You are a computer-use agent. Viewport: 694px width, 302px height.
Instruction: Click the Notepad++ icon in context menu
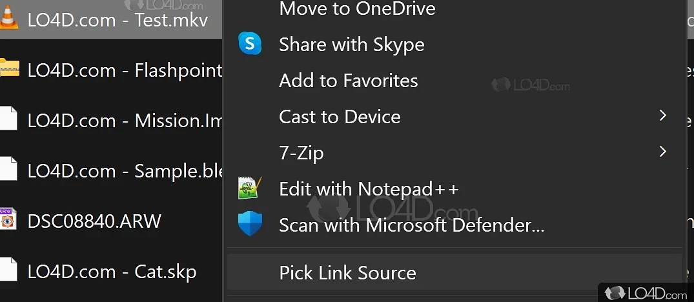pos(250,188)
